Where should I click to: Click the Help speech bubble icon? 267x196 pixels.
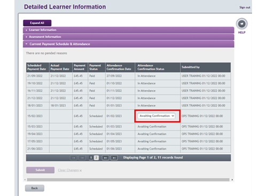(x=241, y=24)
